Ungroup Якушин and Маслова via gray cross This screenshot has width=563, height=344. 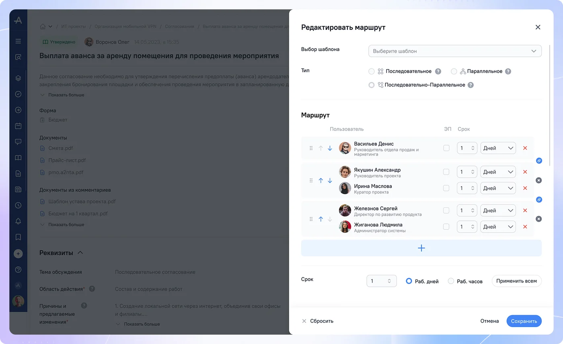[539, 180]
